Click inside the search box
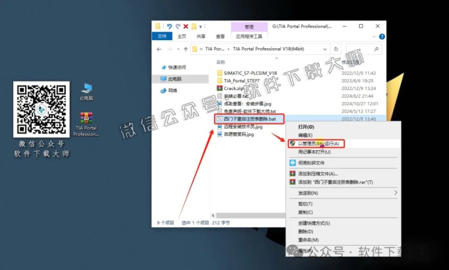Viewport: 449px width, 270px height. click(360, 49)
